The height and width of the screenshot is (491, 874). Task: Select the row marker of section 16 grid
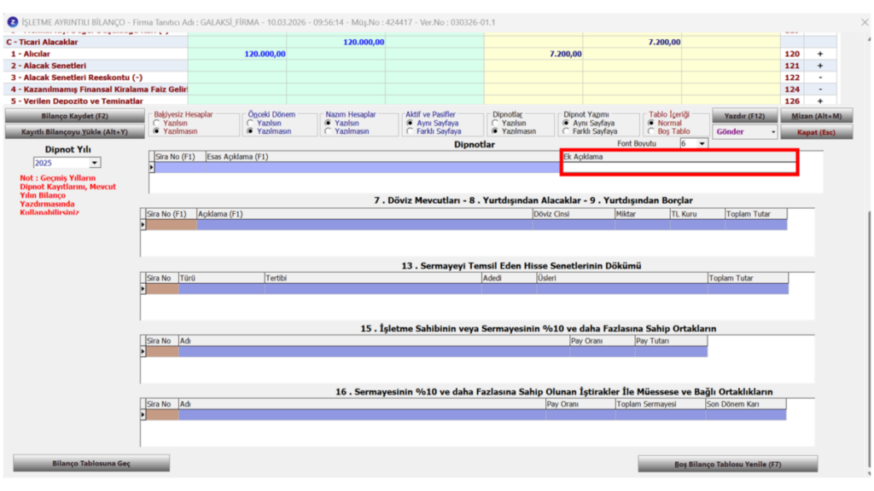(x=143, y=415)
